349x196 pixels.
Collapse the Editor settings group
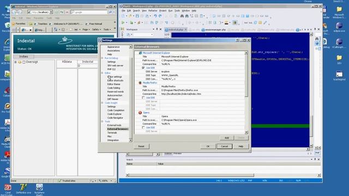click(103, 73)
